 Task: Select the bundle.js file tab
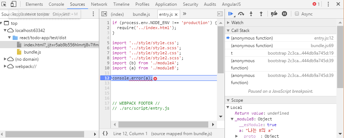coord(141,14)
